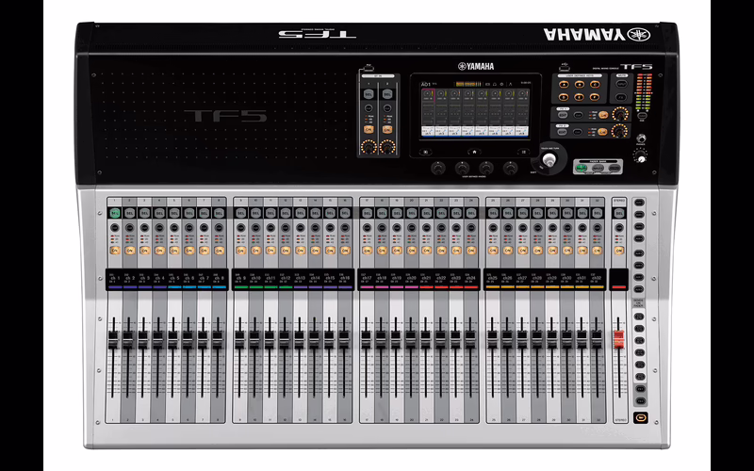Click the orange TAP key at bottom right
The image size is (754, 471).
coord(640,417)
